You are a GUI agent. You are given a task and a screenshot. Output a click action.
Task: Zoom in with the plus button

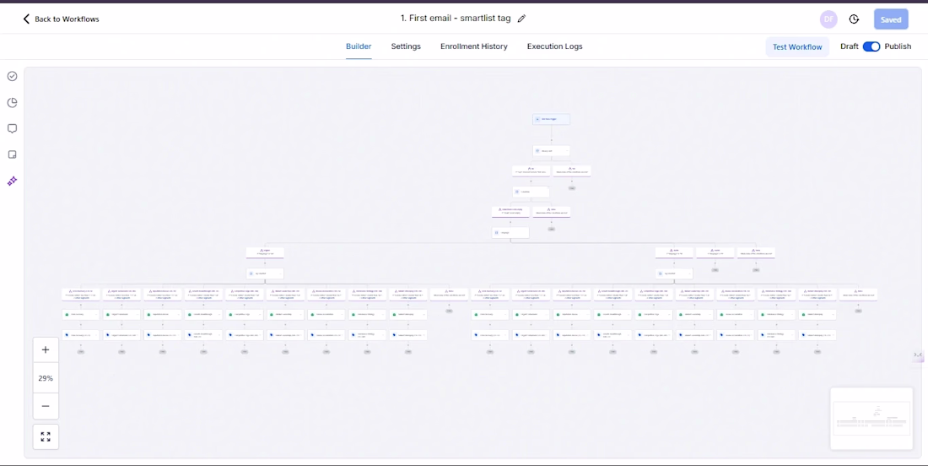point(46,350)
